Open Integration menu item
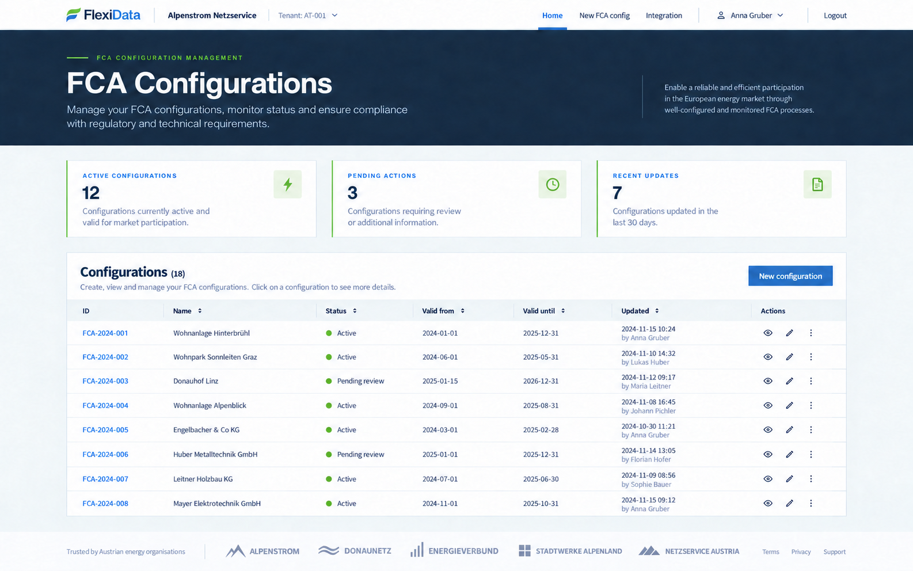Viewport: 913px width, 571px height. (x=664, y=16)
